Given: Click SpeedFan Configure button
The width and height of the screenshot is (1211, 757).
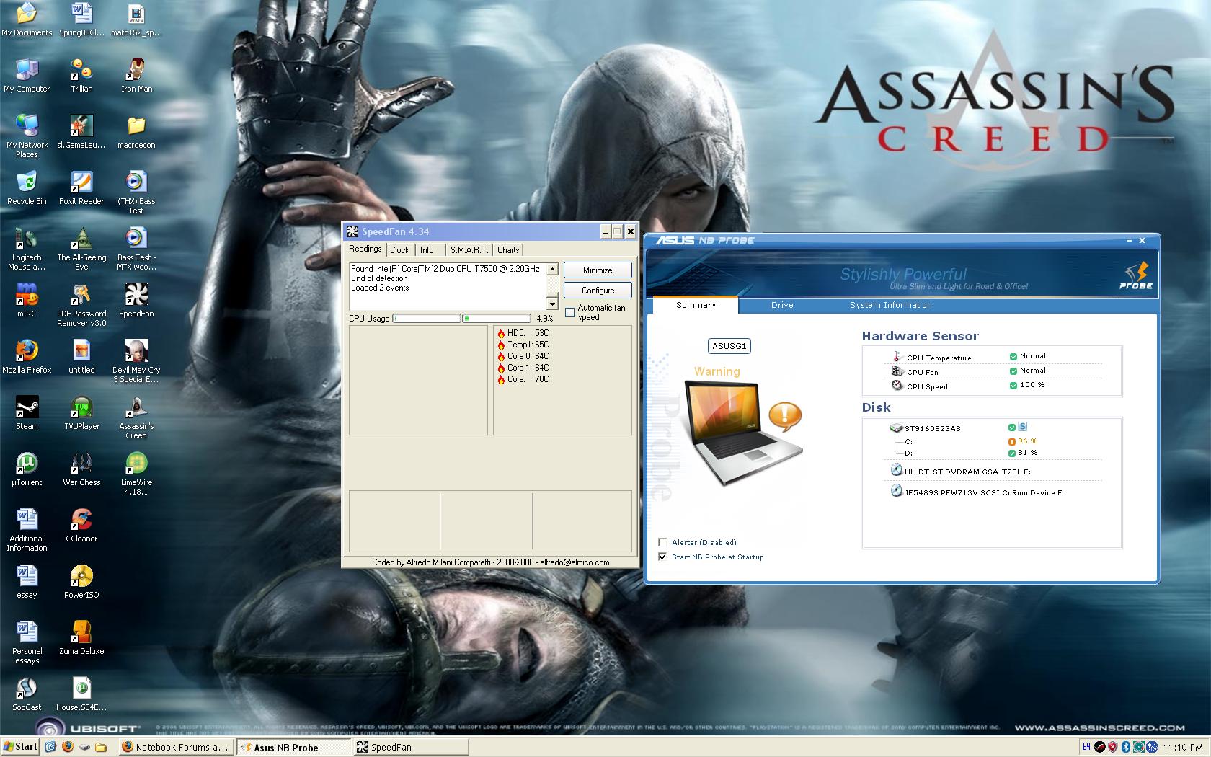Looking at the screenshot, I should (x=598, y=290).
